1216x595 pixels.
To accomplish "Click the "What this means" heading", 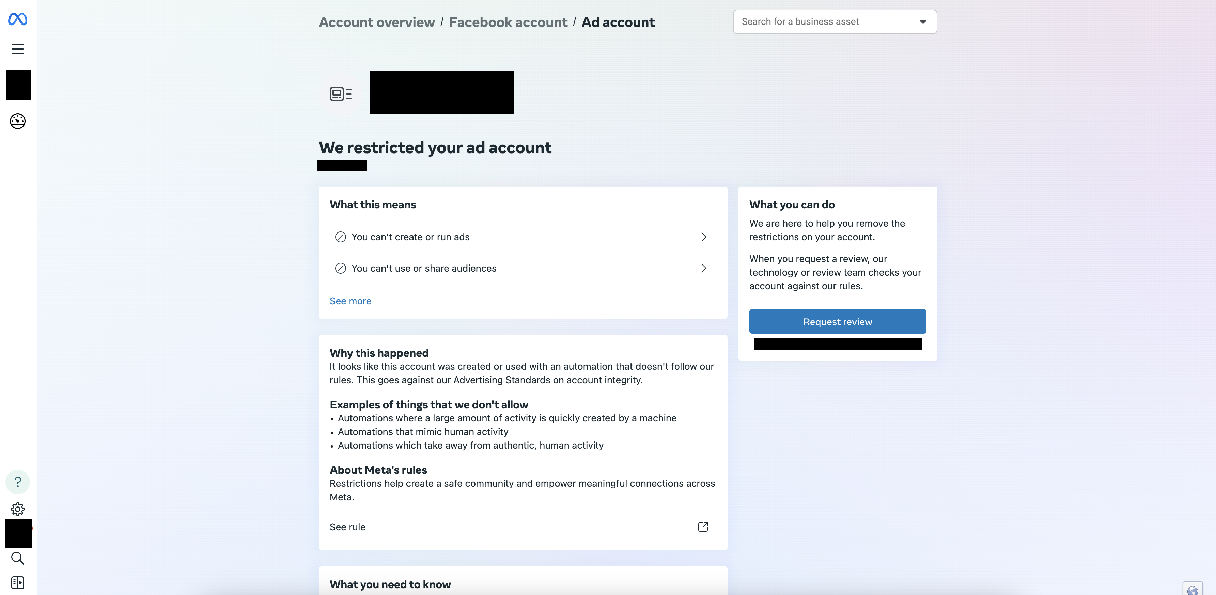I will point(372,205).
